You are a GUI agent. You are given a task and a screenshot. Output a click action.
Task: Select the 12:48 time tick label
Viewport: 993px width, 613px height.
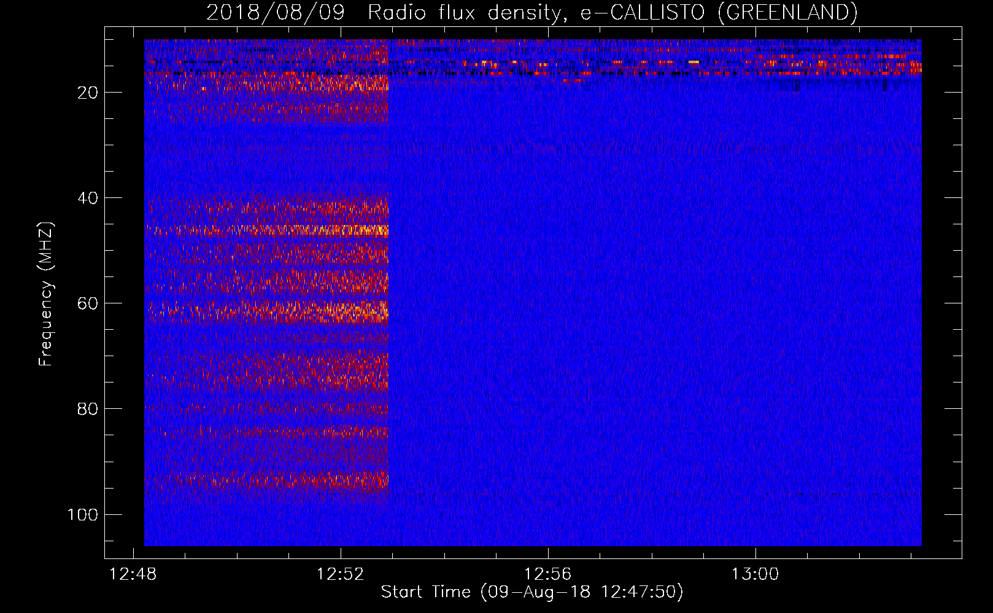(x=133, y=574)
